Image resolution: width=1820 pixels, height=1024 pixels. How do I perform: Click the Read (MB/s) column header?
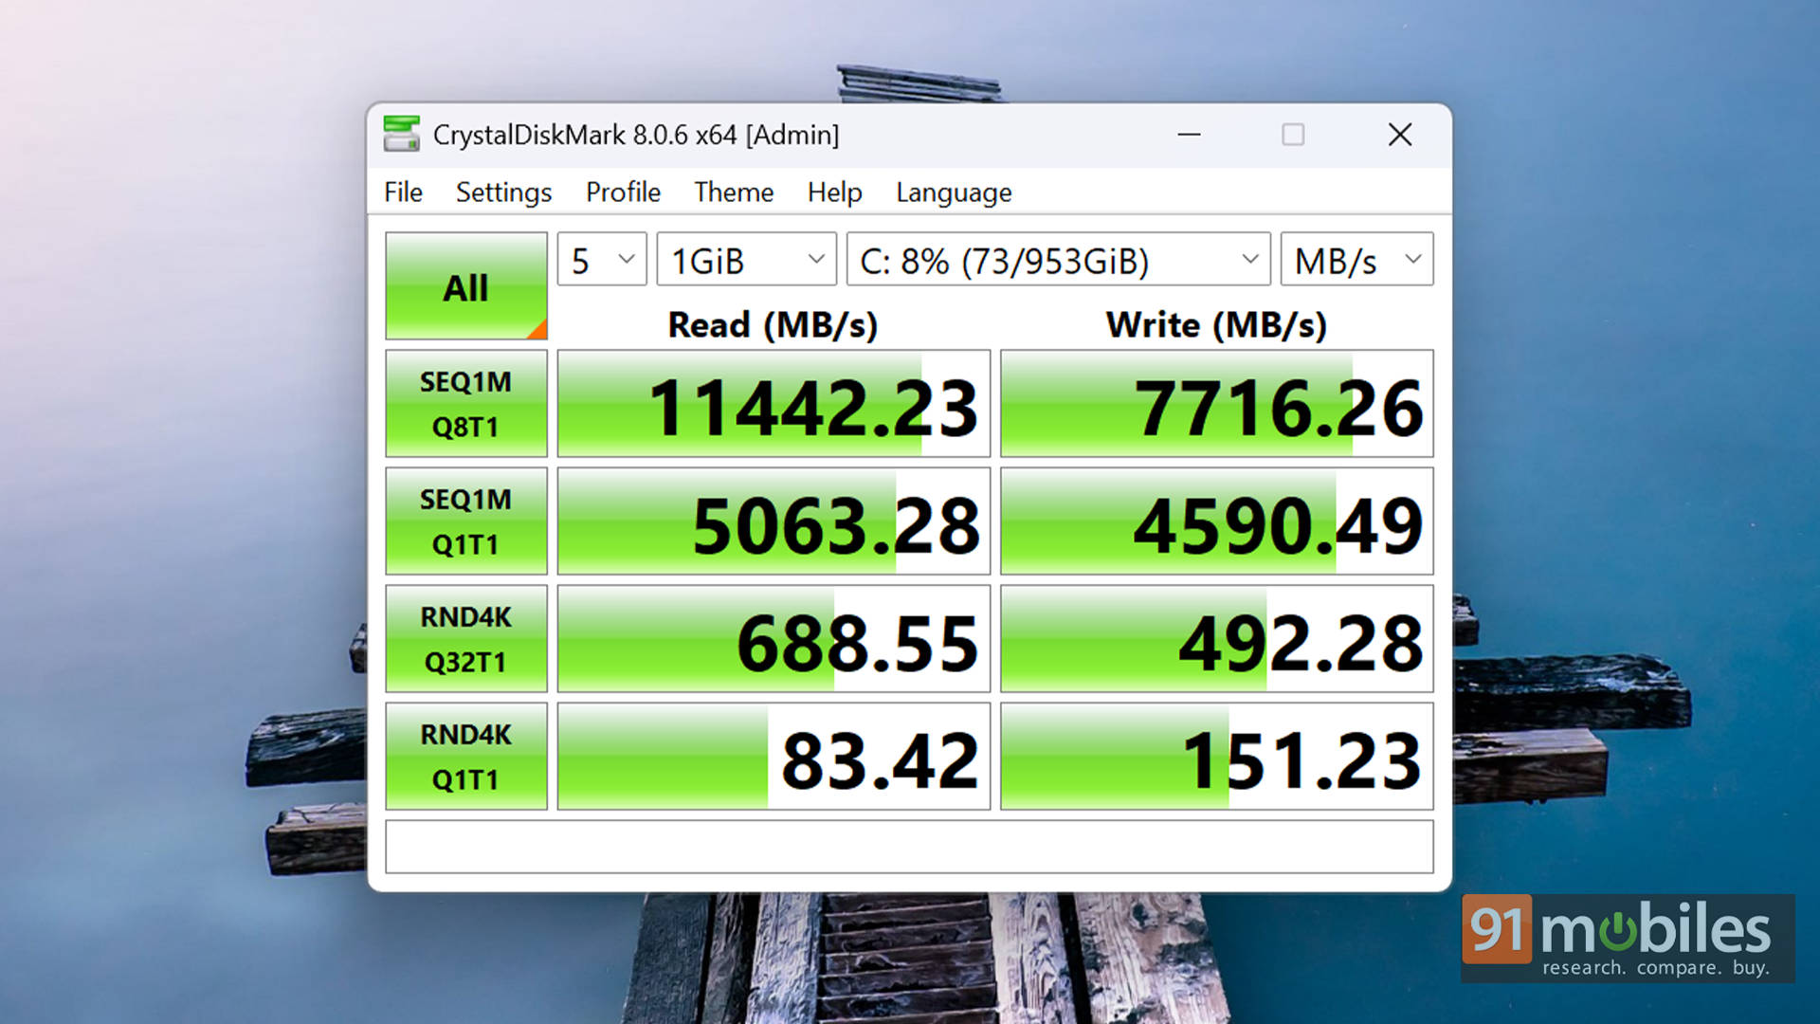coord(773,325)
